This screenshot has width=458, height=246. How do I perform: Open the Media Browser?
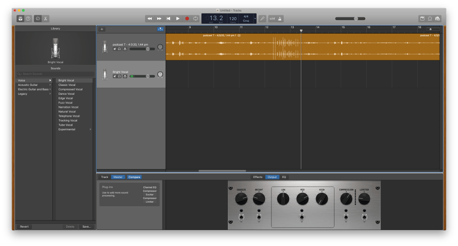(x=437, y=18)
